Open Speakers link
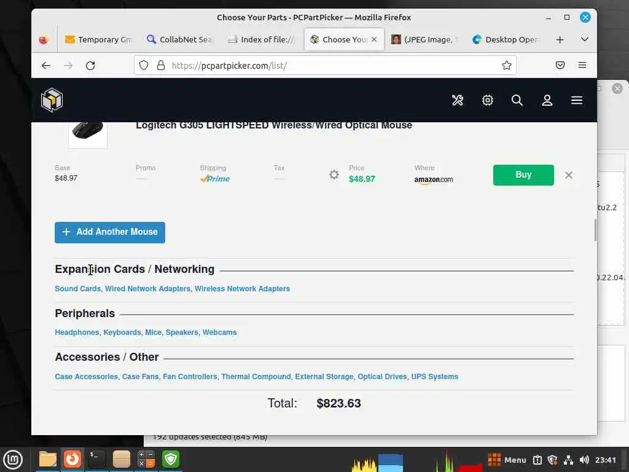Screen dimensions: 629x472 pyautogui.click(x=182, y=332)
